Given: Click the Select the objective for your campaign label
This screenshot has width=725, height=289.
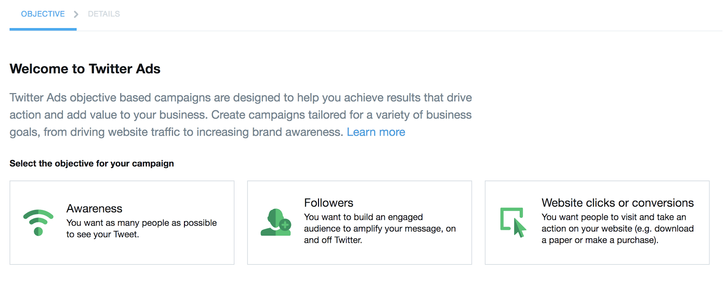Looking at the screenshot, I should tap(92, 163).
